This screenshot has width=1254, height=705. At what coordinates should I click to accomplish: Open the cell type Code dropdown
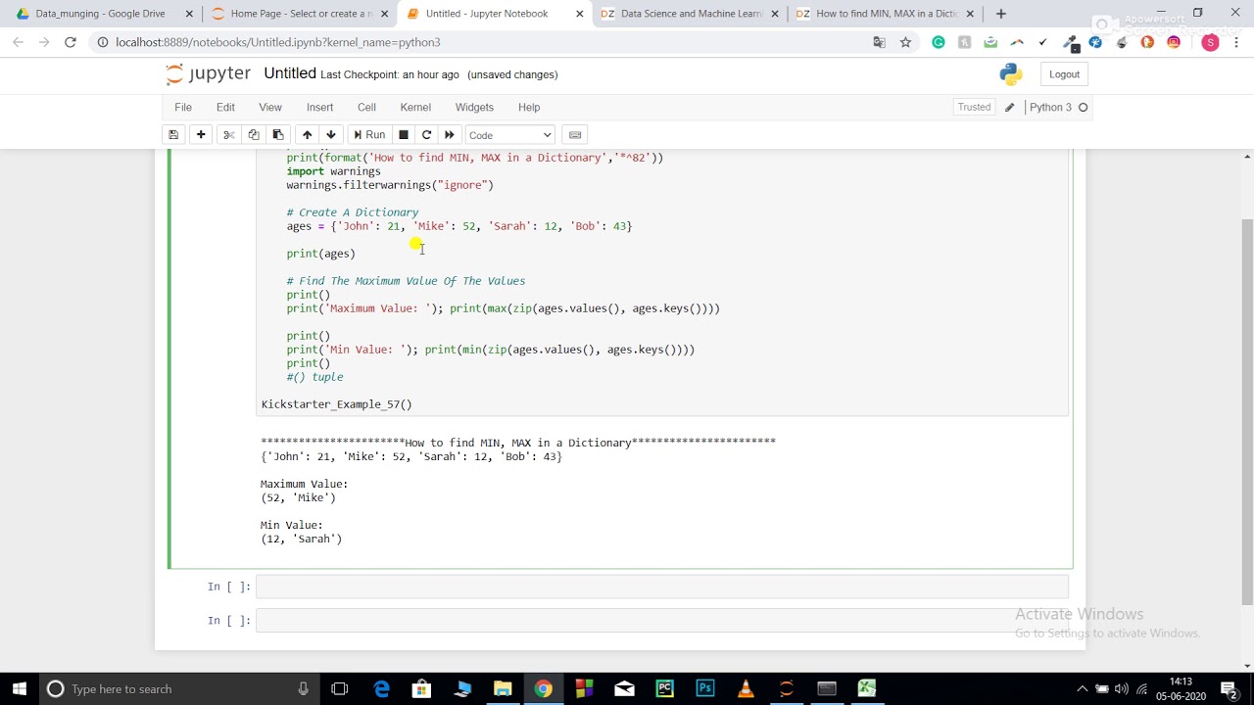(x=510, y=135)
